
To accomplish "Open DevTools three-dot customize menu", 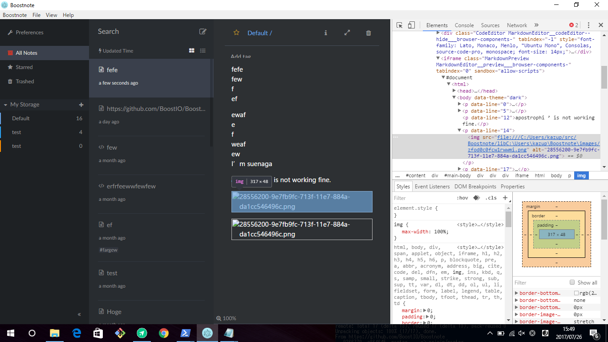I will click(x=588, y=25).
